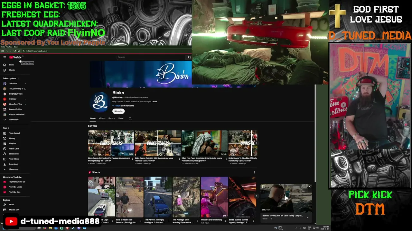This screenshot has width=412, height=231.
Task: Expand the Subscriptions section chevron
Action: [18, 78]
